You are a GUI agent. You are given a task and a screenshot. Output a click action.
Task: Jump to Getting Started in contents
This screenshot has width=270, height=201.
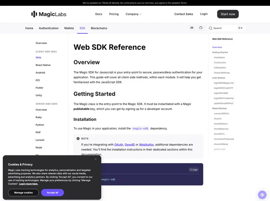point(220,52)
